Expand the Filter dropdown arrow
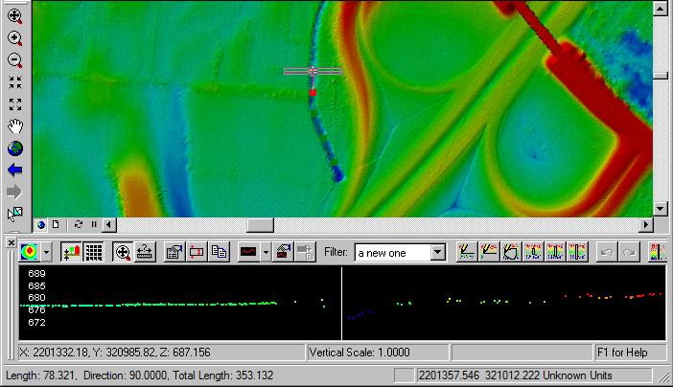Image resolution: width=673 pixels, height=387 pixels. (438, 252)
